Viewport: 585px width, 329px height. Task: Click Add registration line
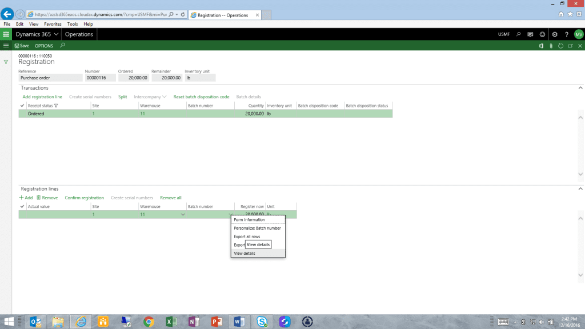(42, 97)
